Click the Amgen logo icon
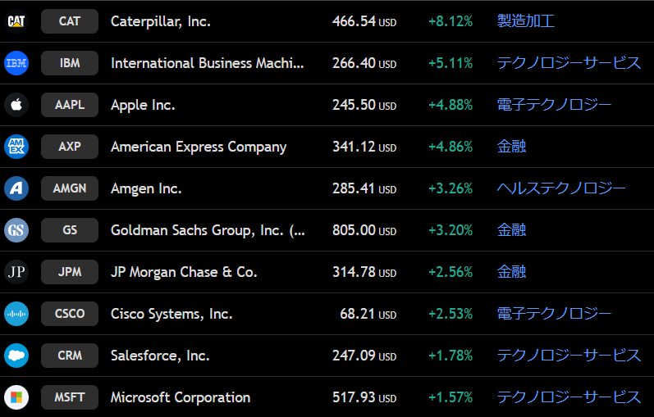This screenshot has width=654, height=417. click(x=16, y=188)
